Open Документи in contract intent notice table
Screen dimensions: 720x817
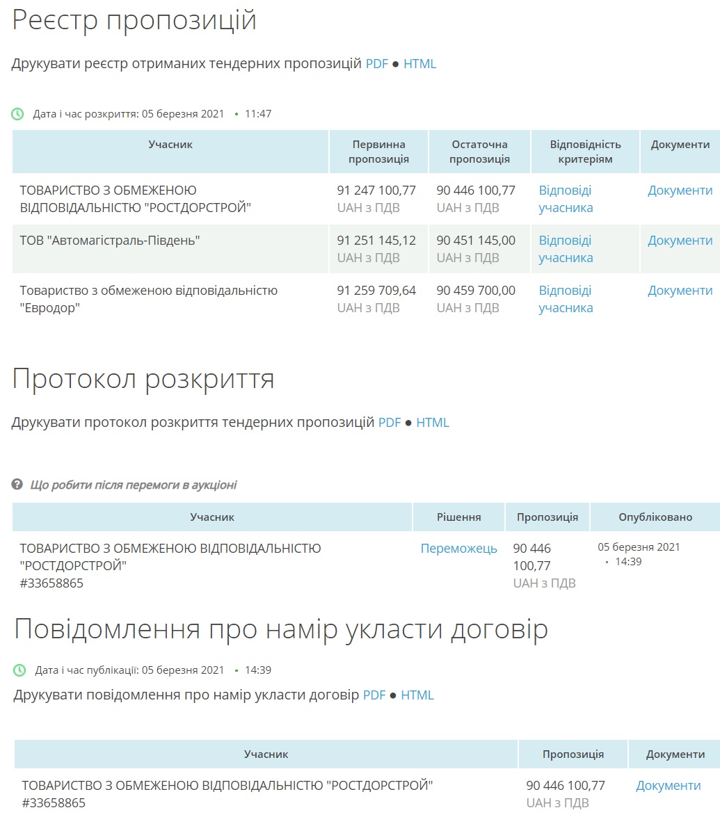tap(668, 786)
